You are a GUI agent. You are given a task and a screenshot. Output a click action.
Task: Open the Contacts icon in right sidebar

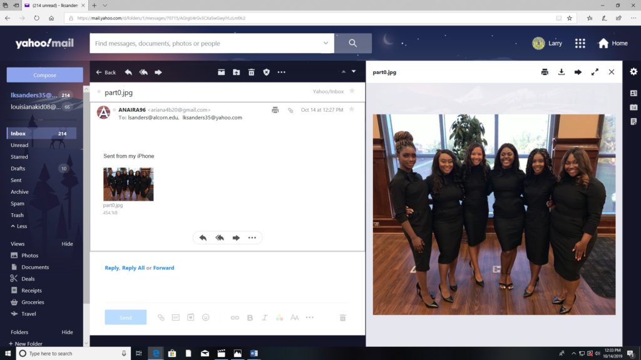click(633, 93)
